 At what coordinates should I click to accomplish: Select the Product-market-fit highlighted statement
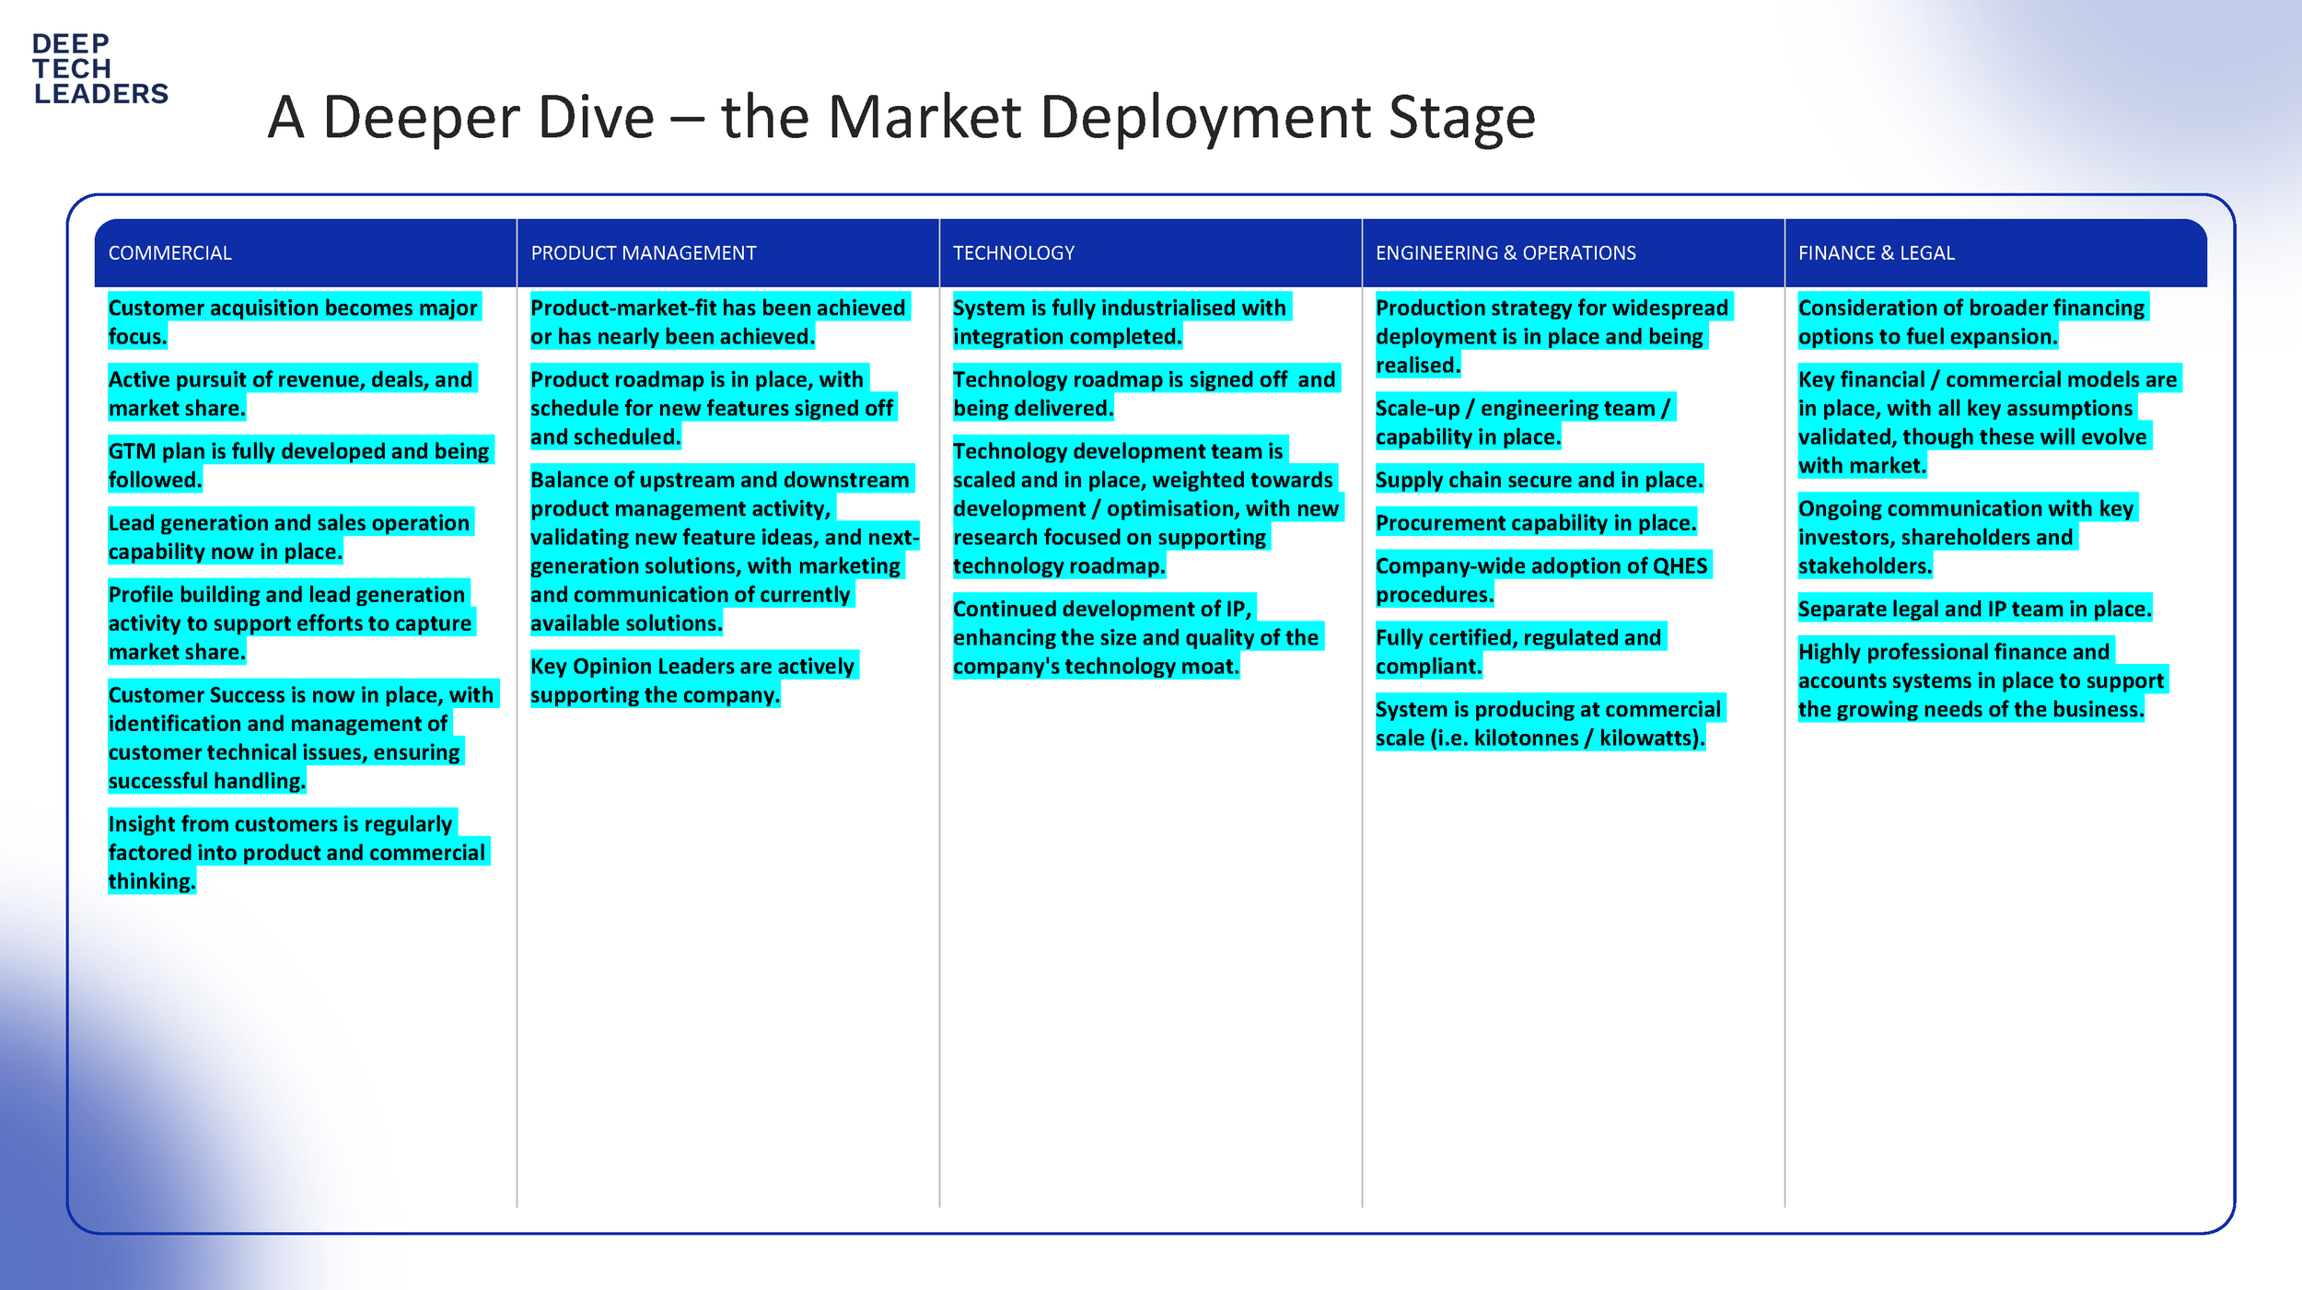pos(718,322)
